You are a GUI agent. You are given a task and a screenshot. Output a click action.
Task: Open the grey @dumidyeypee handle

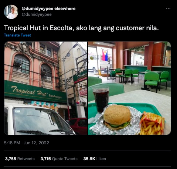[x=37, y=14]
